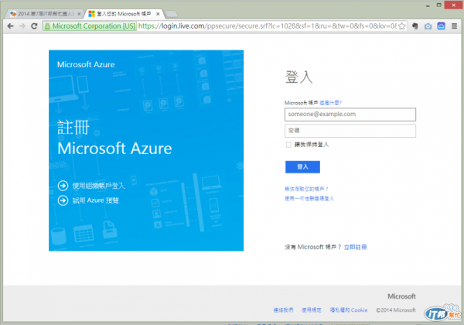Click the camera screenshot extension icon
The height and width of the screenshot is (325, 464).
pos(428,26)
